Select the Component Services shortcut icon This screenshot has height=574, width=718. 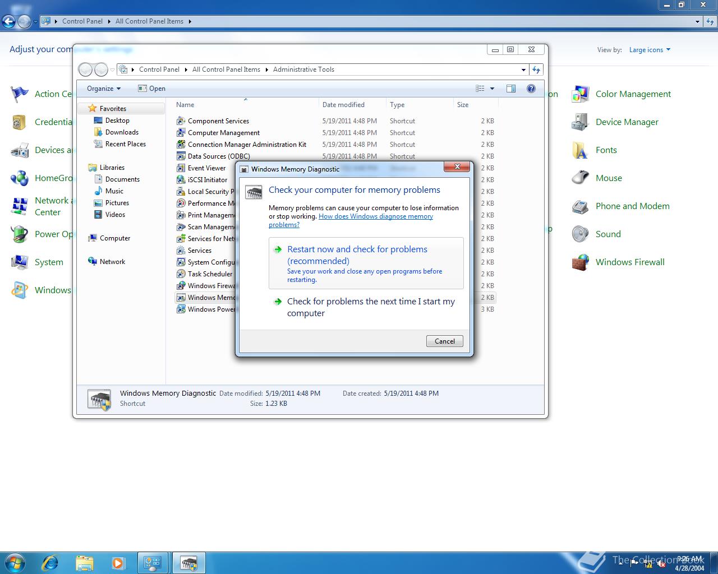point(181,121)
